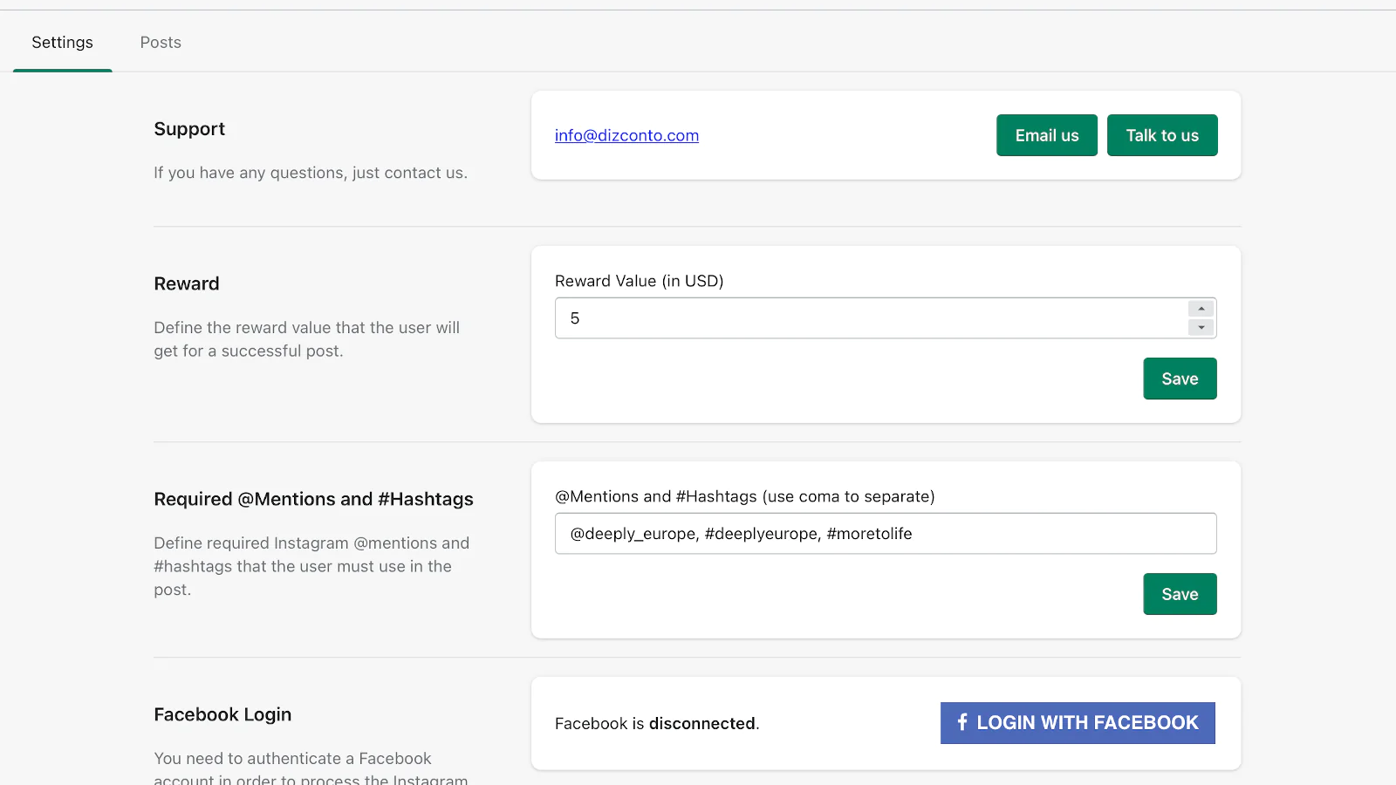Increase reward value with up arrow

click(1201, 309)
